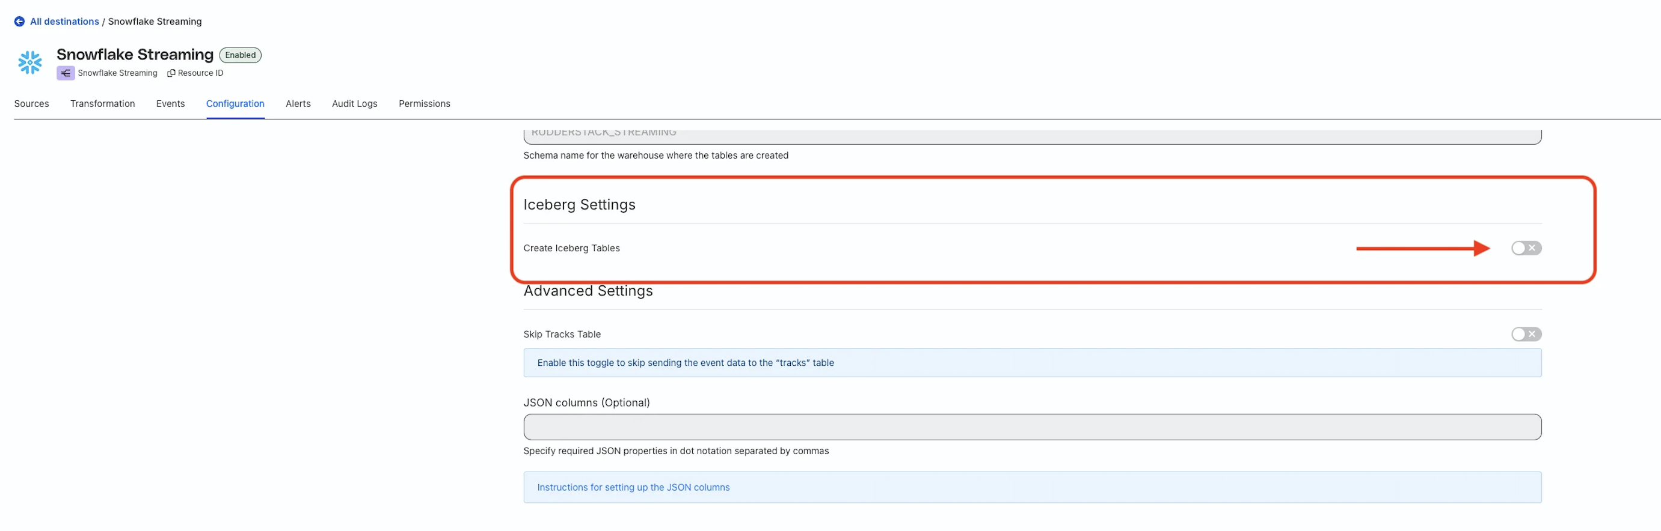Open the Transformation tab
The width and height of the screenshot is (1661, 531).
pyautogui.click(x=102, y=104)
